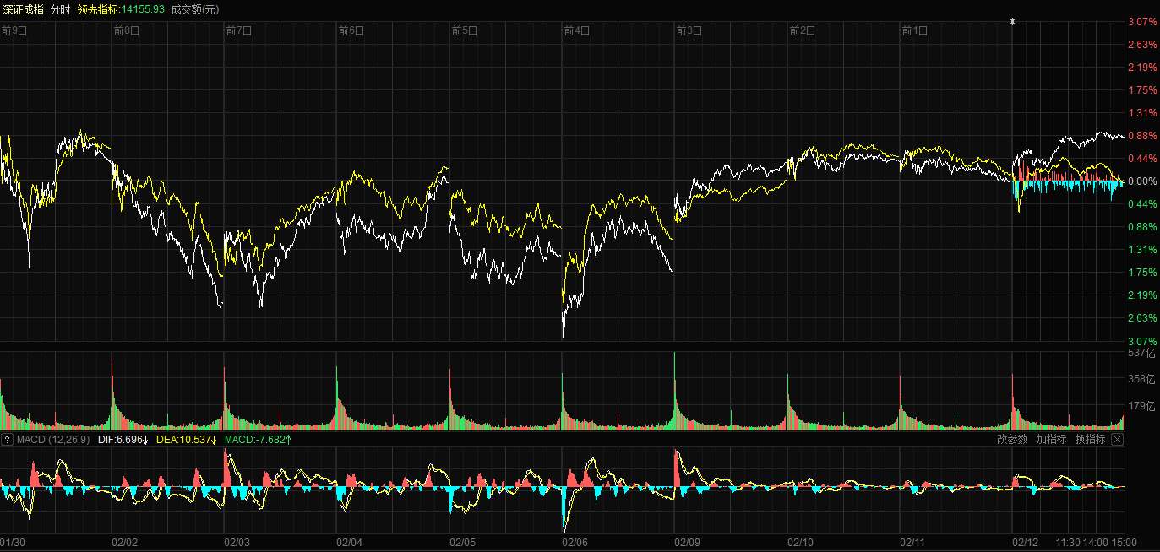Click the 02/12 date on time axis
The height and width of the screenshot is (552, 1160).
[x=1026, y=543]
